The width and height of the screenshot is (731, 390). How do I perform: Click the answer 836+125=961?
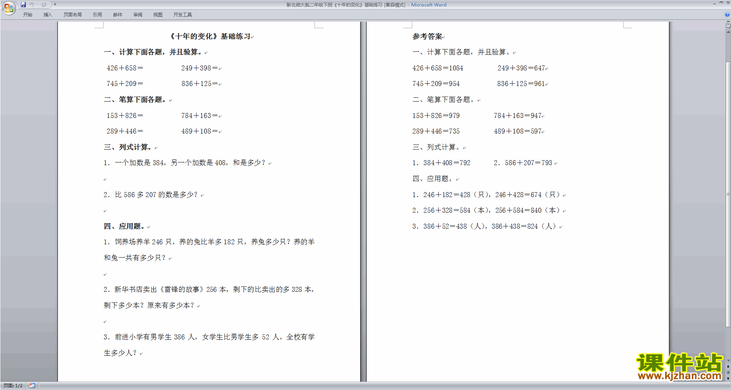520,84
